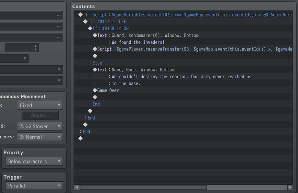Expand the frequency dropdown showing "3: Normal"
Image resolution: width=298 pixels, height=193 pixels.
(x=40, y=137)
